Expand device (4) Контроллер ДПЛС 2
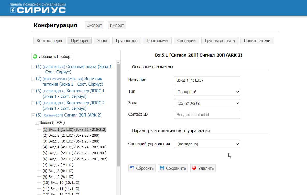 pos(33,103)
